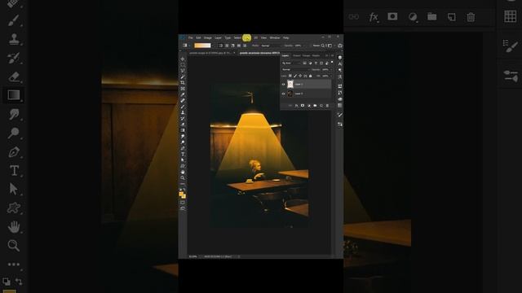The image size is (522, 293).
Task: Open the highlighted Filter menu
Action: pos(246,38)
